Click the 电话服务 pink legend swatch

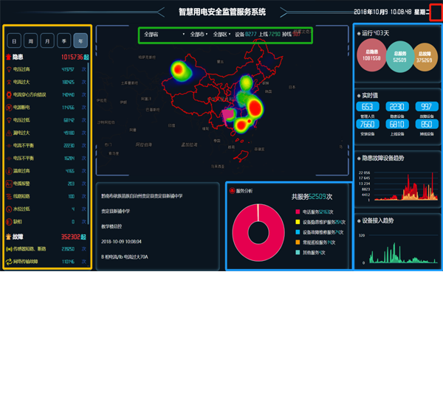coord(295,212)
